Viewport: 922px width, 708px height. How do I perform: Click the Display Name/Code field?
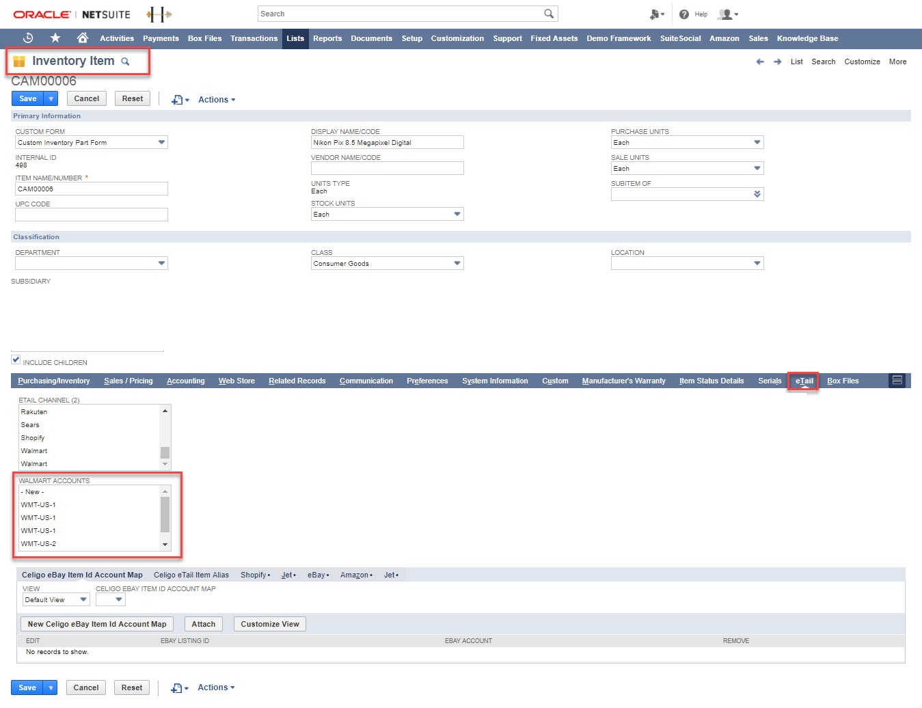(388, 142)
